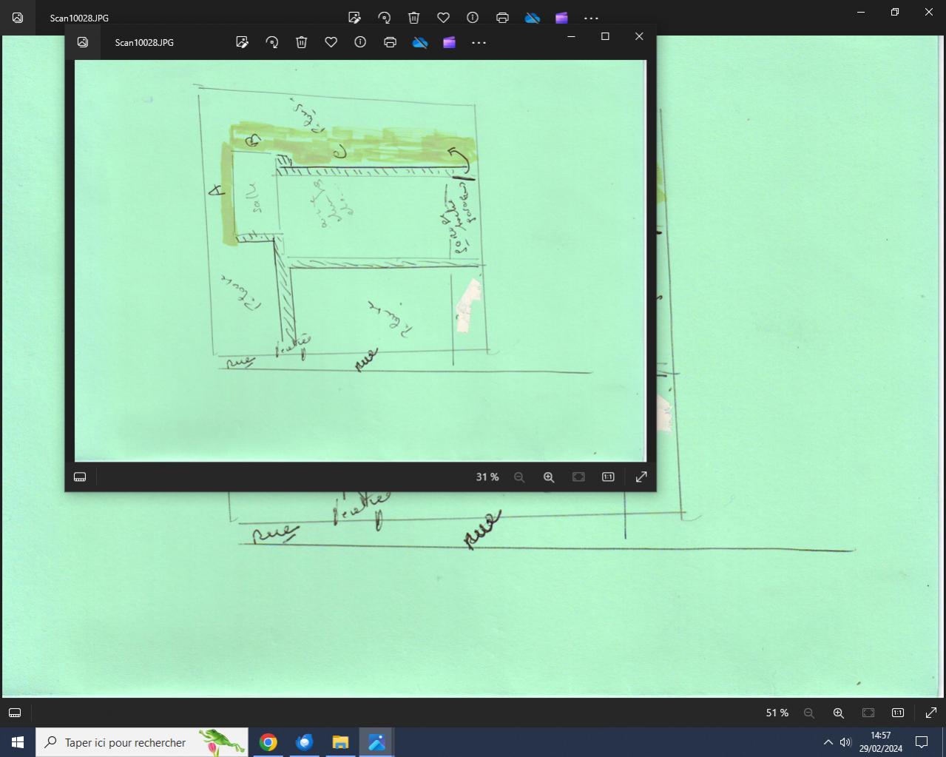946x757 pixels.
Task: Print the image from back Photos window
Action: tap(502, 18)
